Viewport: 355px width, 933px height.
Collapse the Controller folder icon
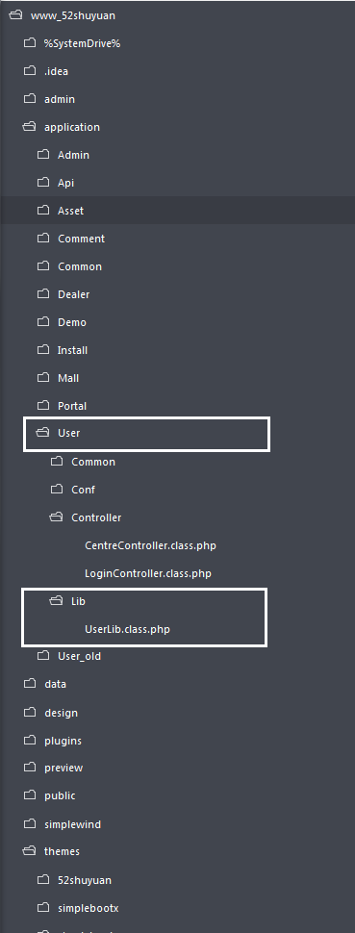57,517
